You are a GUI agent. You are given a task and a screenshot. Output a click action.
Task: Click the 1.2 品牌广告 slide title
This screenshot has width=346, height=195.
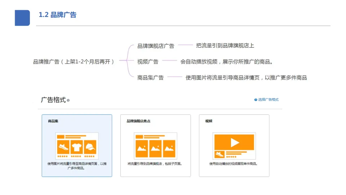[x=58, y=15]
